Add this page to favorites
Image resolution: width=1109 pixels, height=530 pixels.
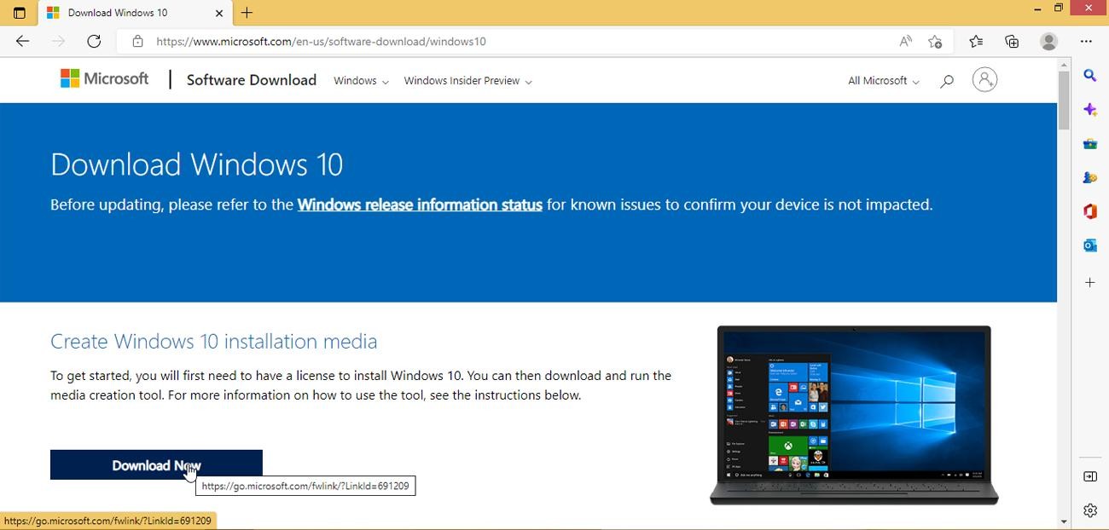935,41
